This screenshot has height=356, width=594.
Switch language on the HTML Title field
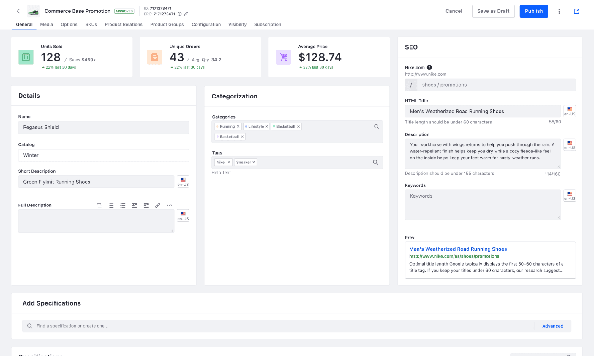coord(569,111)
